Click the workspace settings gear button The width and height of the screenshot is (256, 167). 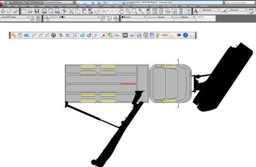point(32,18)
